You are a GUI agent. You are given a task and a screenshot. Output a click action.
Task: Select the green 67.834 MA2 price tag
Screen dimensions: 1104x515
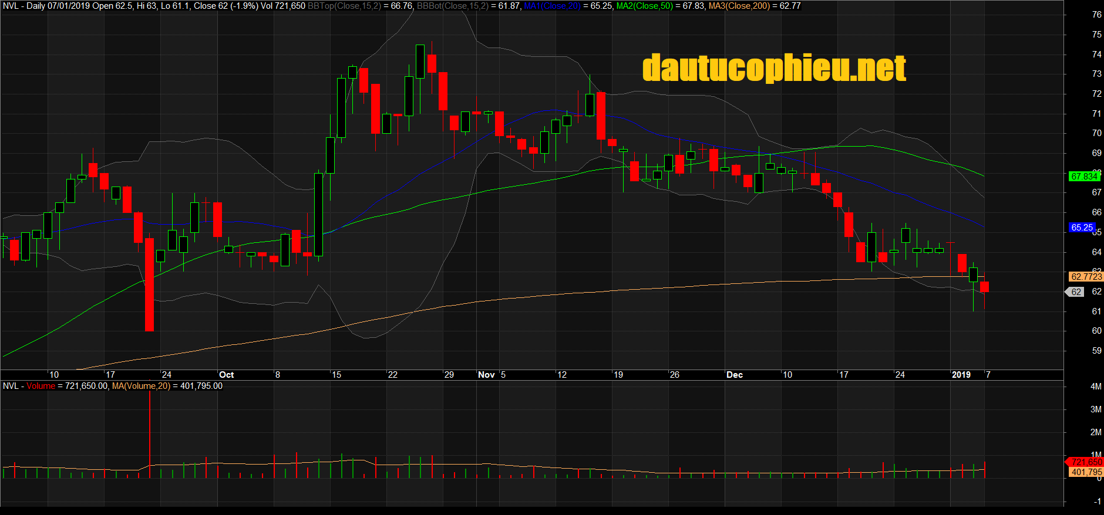tap(1083, 176)
